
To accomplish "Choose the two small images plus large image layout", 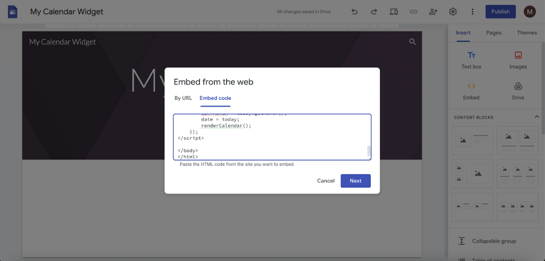I will coord(472,174).
